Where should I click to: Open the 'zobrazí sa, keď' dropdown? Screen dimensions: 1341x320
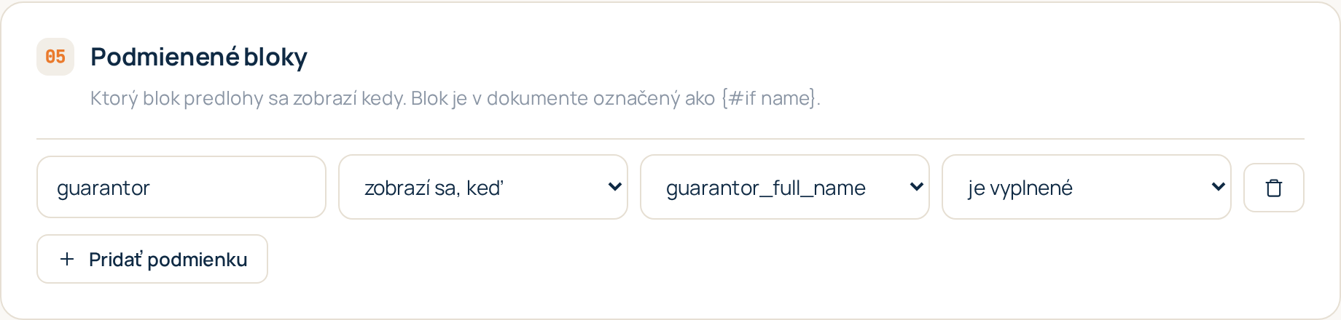483,187
